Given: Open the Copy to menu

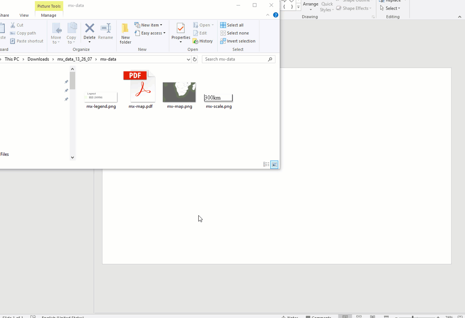Looking at the screenshot, I should pos(71,33).
